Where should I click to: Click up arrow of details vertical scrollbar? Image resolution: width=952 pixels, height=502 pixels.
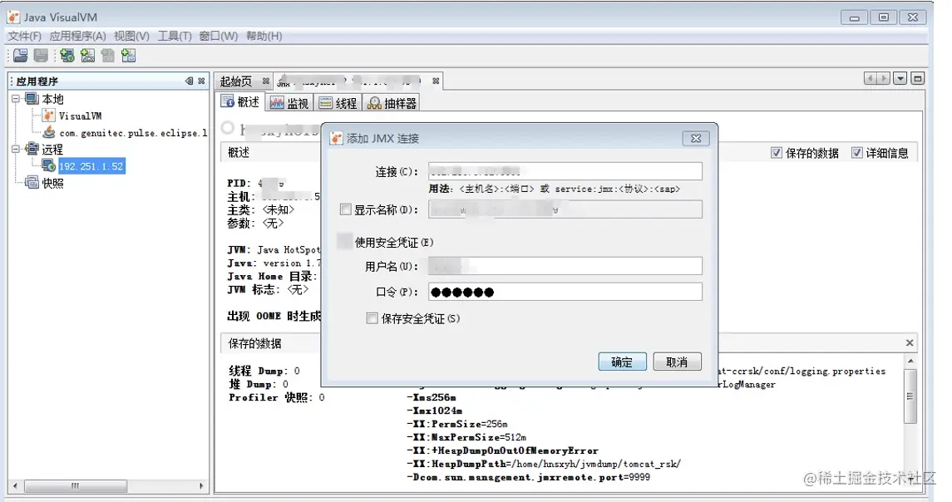(910, 362)
